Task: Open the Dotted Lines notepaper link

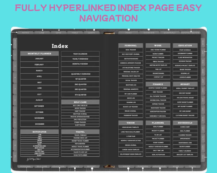Action: 39,151
